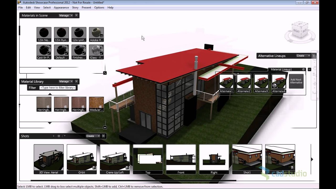The image size is (336, 189).
Task: Show more shots with right arrow
Action: pyautogui.click(x=312, y=159)
